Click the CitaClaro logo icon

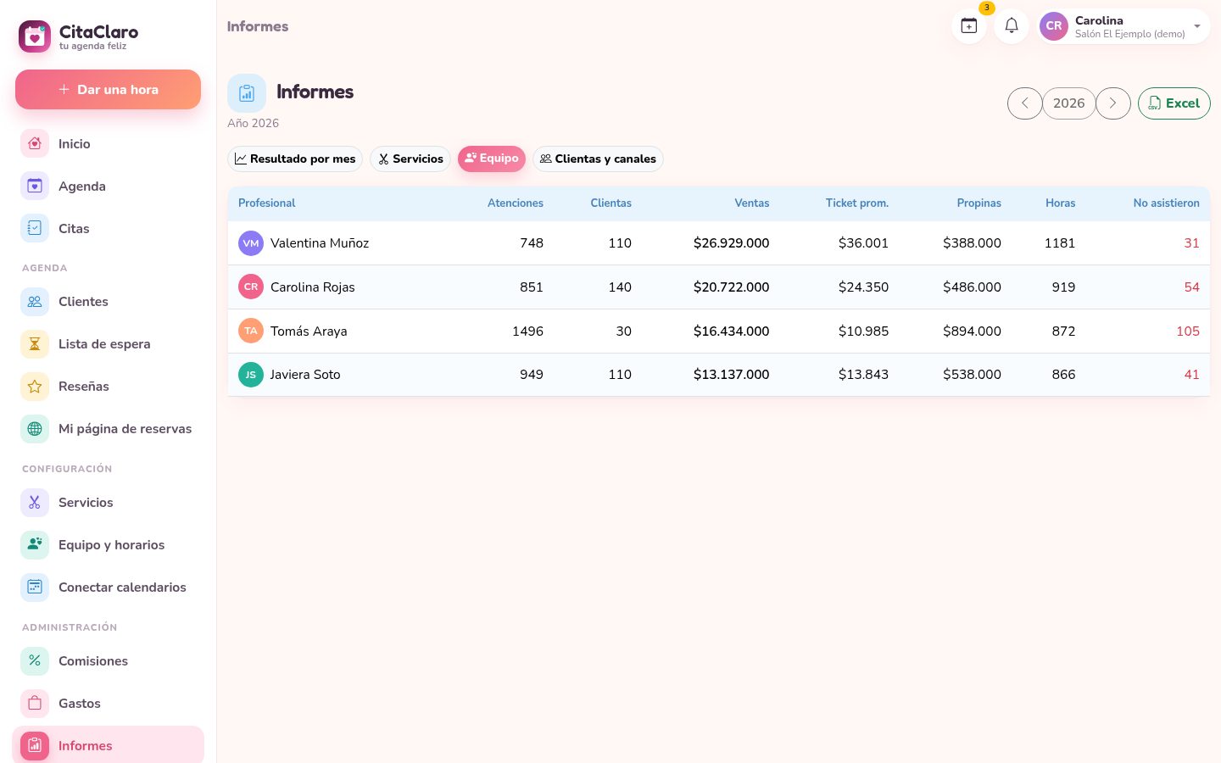click(x=35, y=36)
